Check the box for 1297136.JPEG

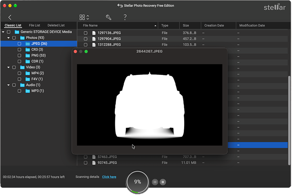(x=86, y=33)
